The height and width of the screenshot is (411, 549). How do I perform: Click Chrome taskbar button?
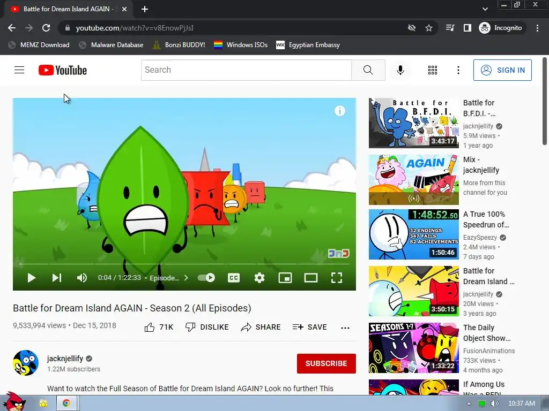pos(66,404)
